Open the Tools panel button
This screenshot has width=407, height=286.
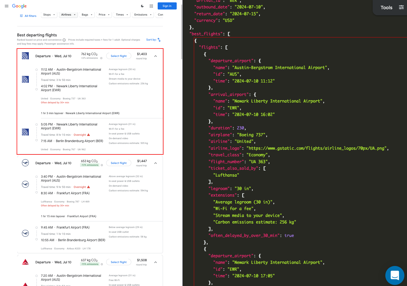click(386, 8)
